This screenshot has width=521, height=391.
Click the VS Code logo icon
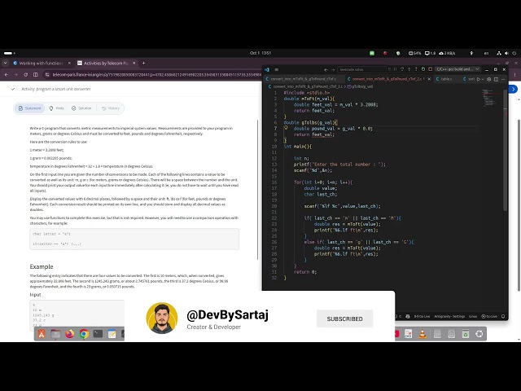click(x=267, y=69)
